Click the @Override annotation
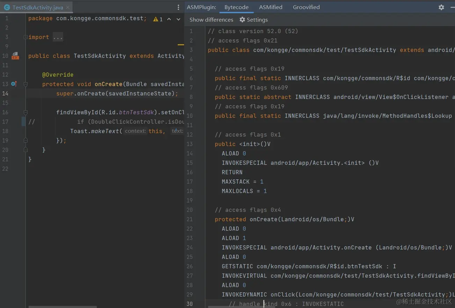455x308 pixels. tap(58, 75)
